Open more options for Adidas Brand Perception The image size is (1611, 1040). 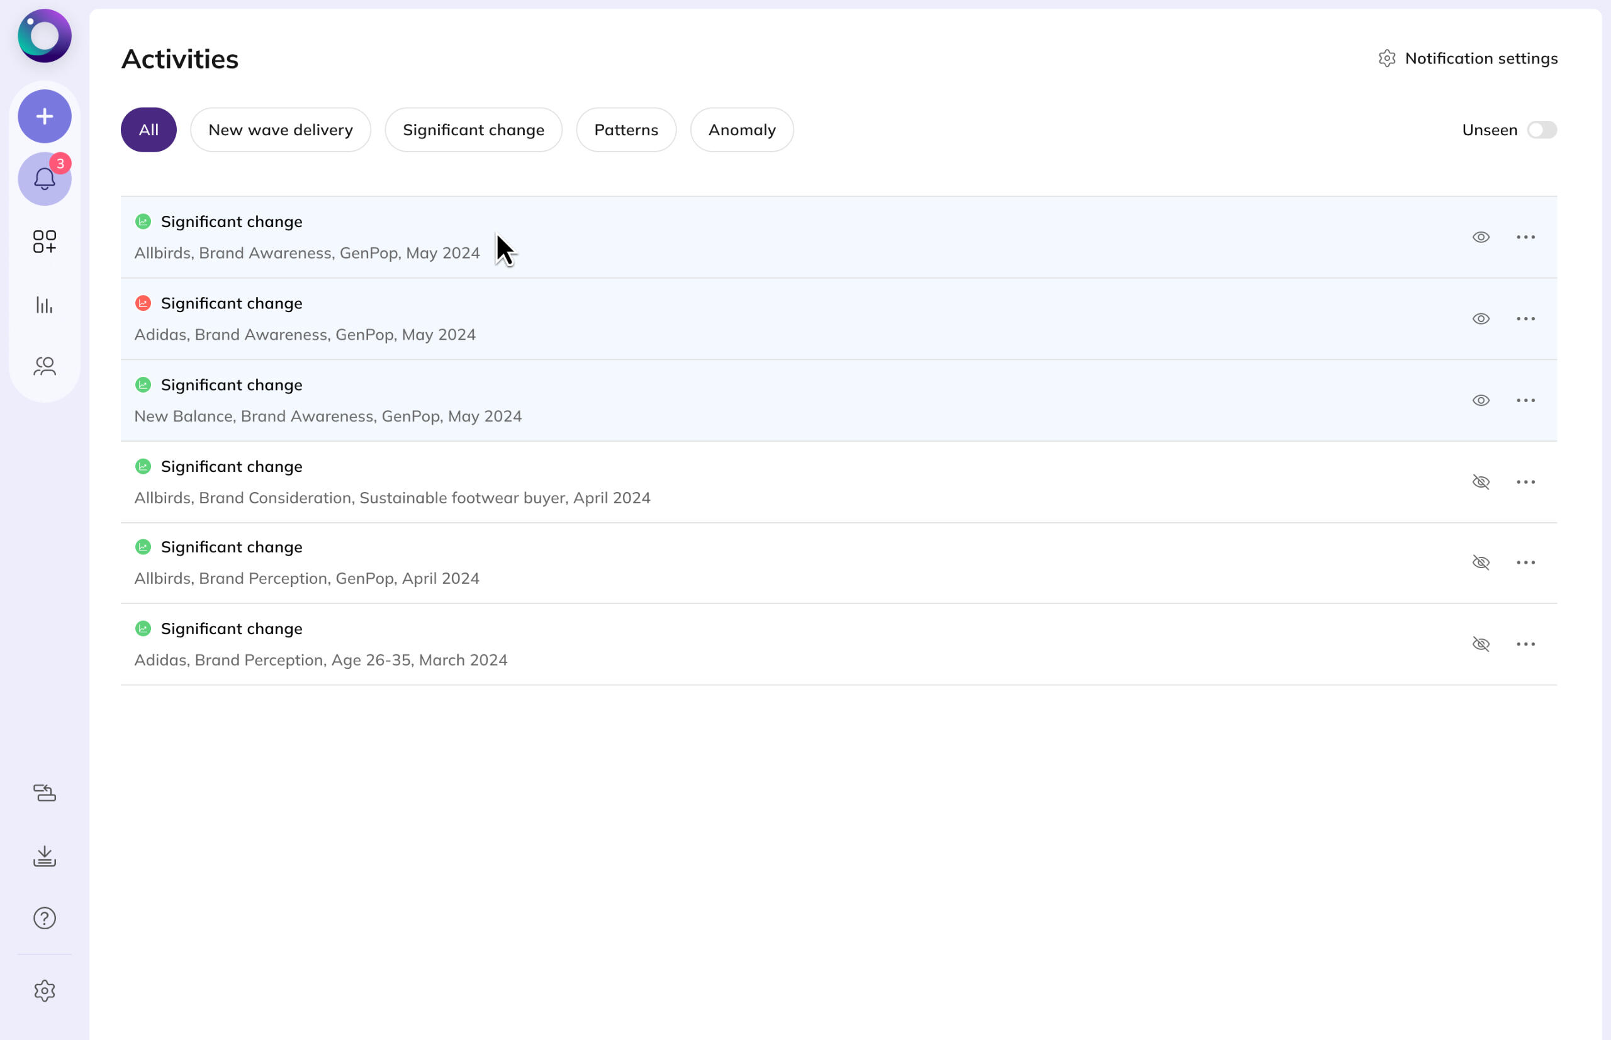[x=1525, y=644]
